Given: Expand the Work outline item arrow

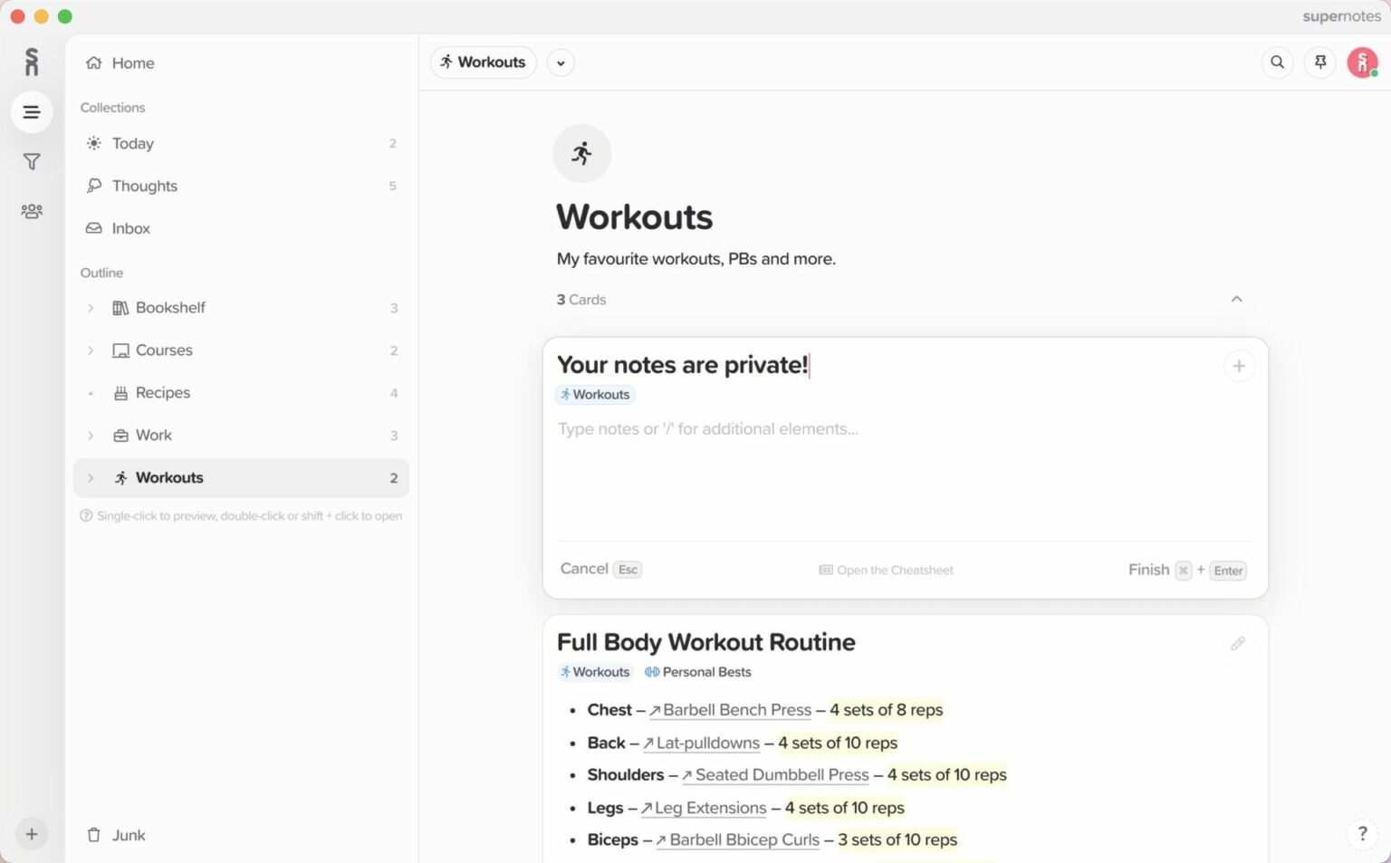Looking at the screenshot, I should point(91,436).
